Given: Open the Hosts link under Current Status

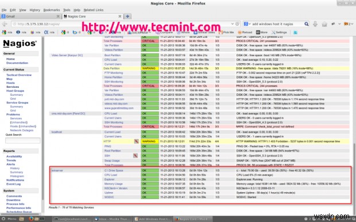Looking at the screenshot, I should coord(10,83).
